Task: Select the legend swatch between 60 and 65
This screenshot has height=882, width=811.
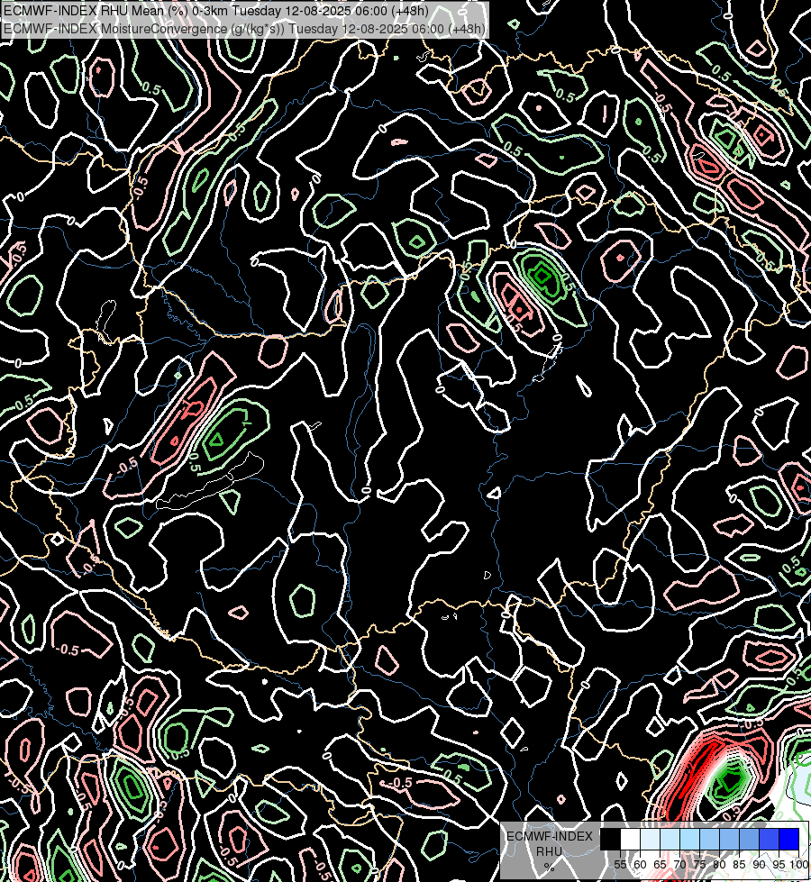Action: [x=650, y=839]
